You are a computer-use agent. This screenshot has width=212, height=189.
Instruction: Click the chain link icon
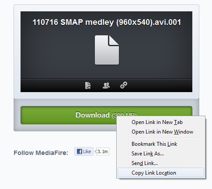[x=124, y=85]
